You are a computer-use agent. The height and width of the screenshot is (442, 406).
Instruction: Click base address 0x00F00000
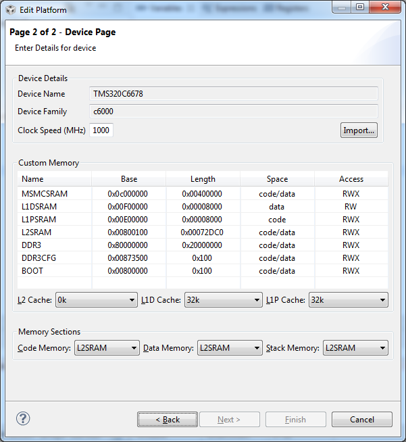coord(128,207)
